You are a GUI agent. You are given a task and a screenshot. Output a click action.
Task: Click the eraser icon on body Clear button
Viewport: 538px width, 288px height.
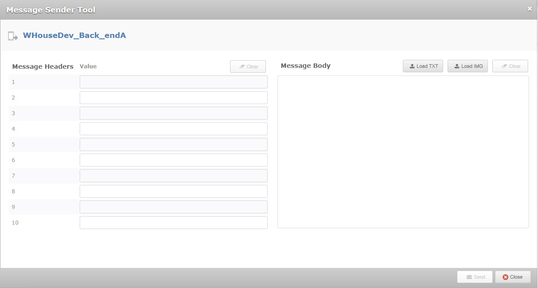(x=503, y=66)
